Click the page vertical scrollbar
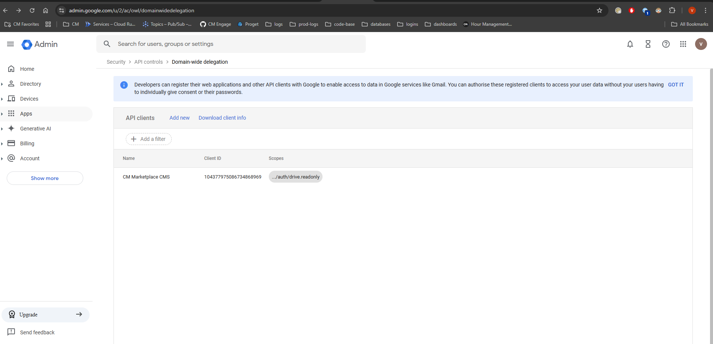The height and width of the screenshot is (344, 713). (711, 206)
